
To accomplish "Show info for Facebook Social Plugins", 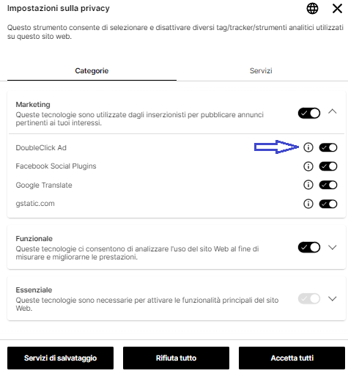I will (x=308, y=166).
